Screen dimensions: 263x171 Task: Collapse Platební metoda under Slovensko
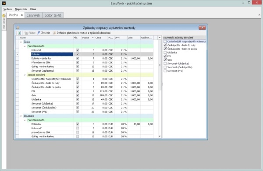click(25, 120)
